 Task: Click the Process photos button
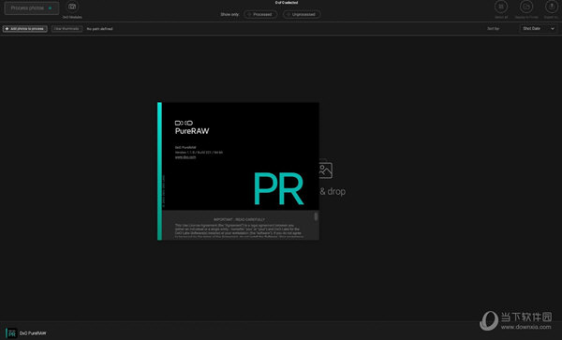click(32, 7)
